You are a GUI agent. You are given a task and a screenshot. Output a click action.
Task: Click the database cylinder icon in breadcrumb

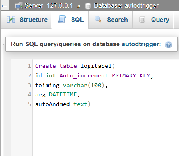click(88, 6)
